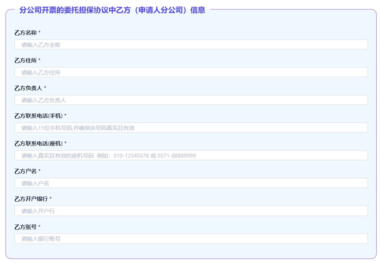Click the 乙方联系电话(座机) landline input field

191,155
